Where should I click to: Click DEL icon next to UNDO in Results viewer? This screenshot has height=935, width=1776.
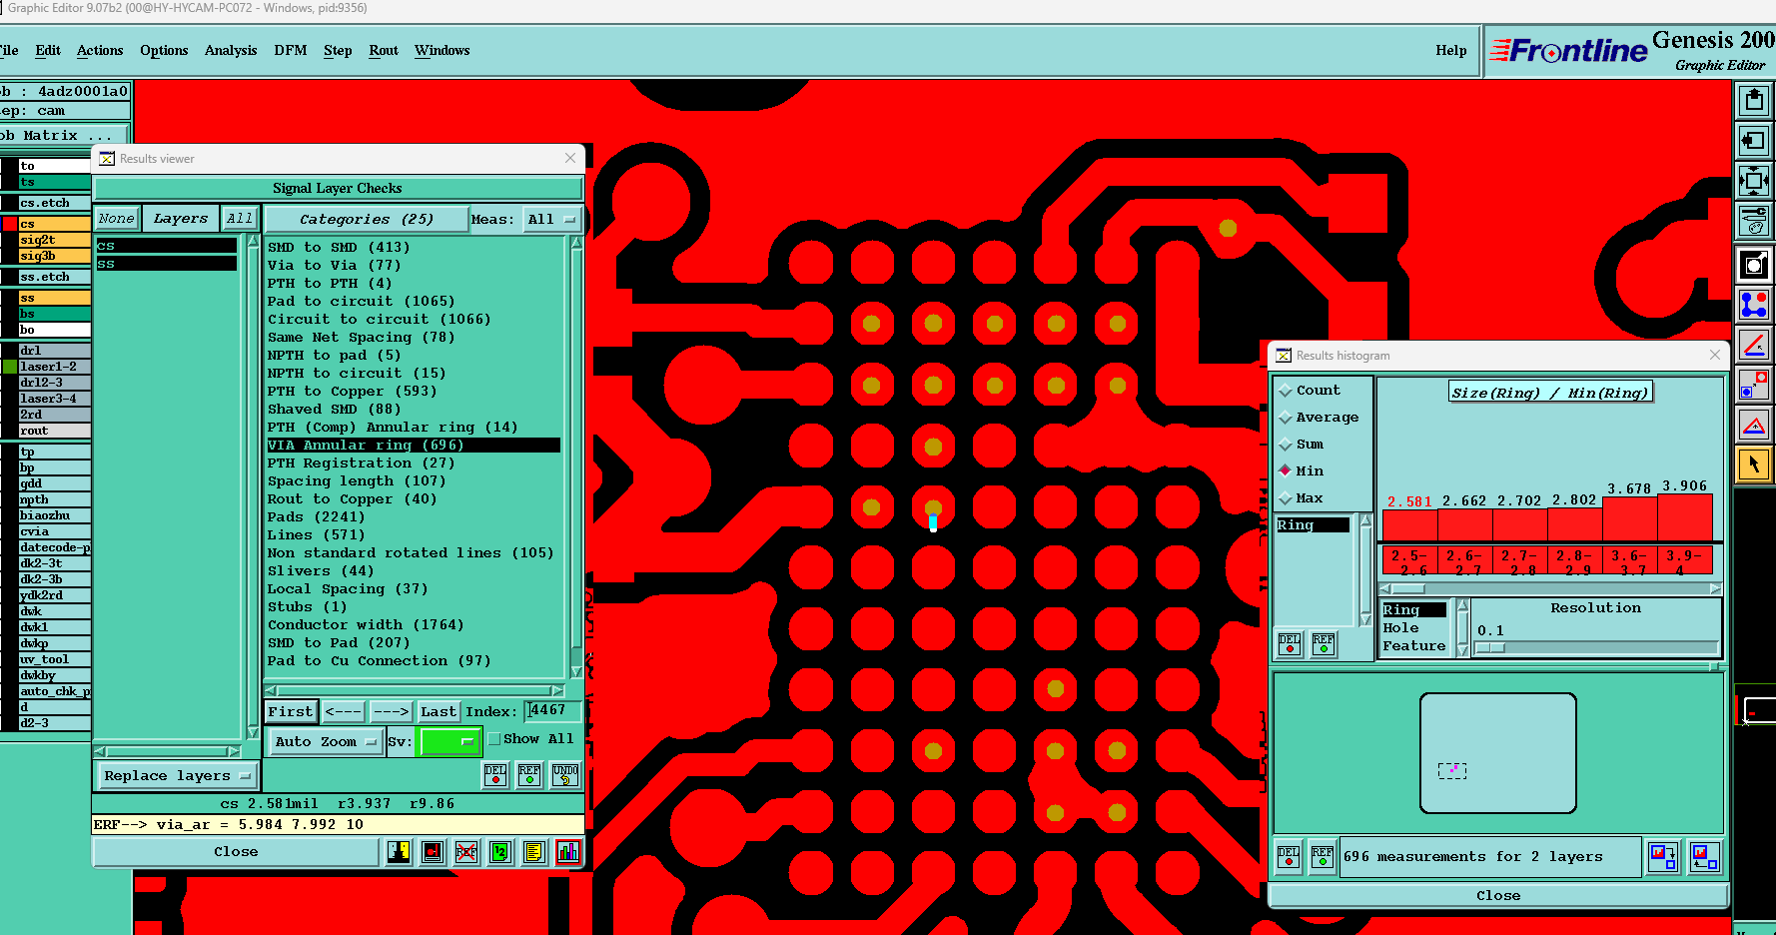click(x=495, y=775)
